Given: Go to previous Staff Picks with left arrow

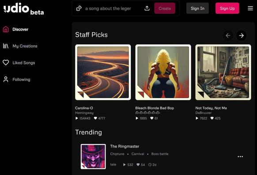Looking at the screenshot, I should (228, 35).
